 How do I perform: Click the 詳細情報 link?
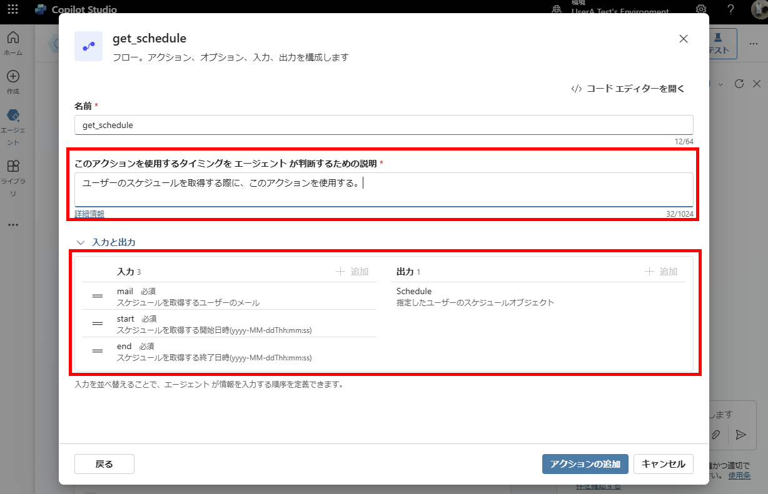pyautogui.click(x=89, y=214)
